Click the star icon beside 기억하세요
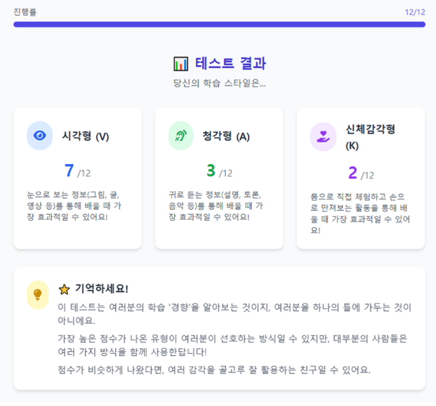The image size is (436, 406). (x=64, y=289)
